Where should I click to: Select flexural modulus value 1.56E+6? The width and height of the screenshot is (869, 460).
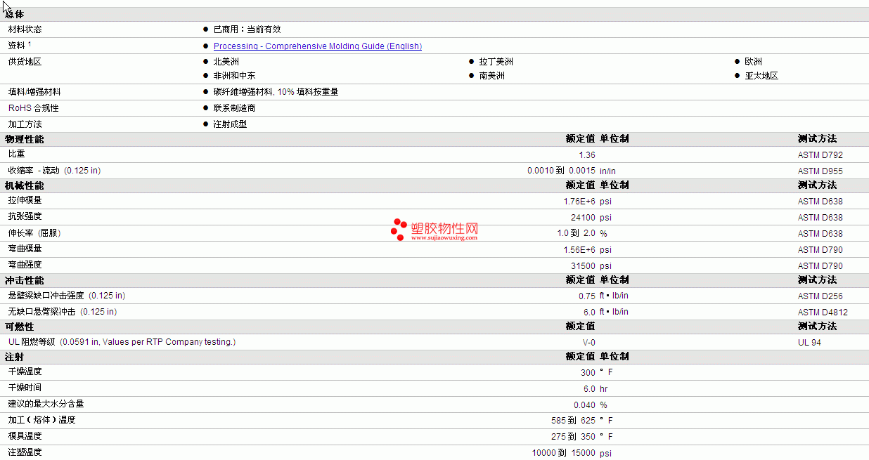579,250
